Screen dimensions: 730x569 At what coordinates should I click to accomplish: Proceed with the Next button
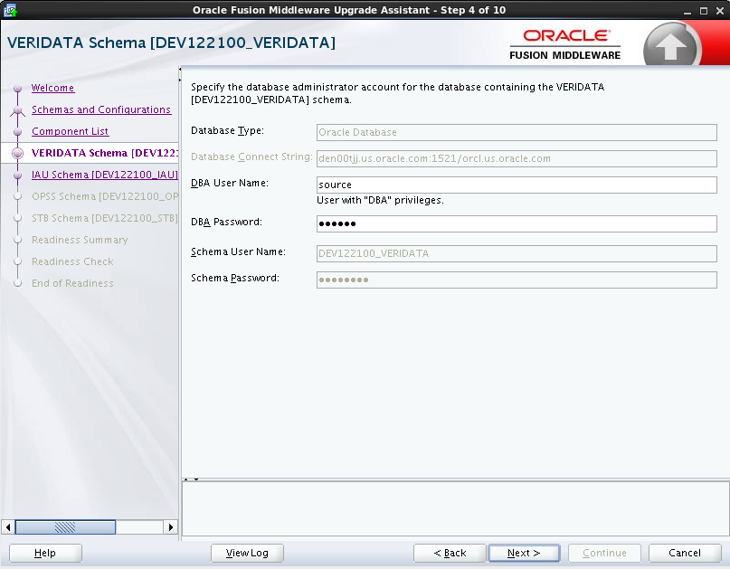click(524, 553)
